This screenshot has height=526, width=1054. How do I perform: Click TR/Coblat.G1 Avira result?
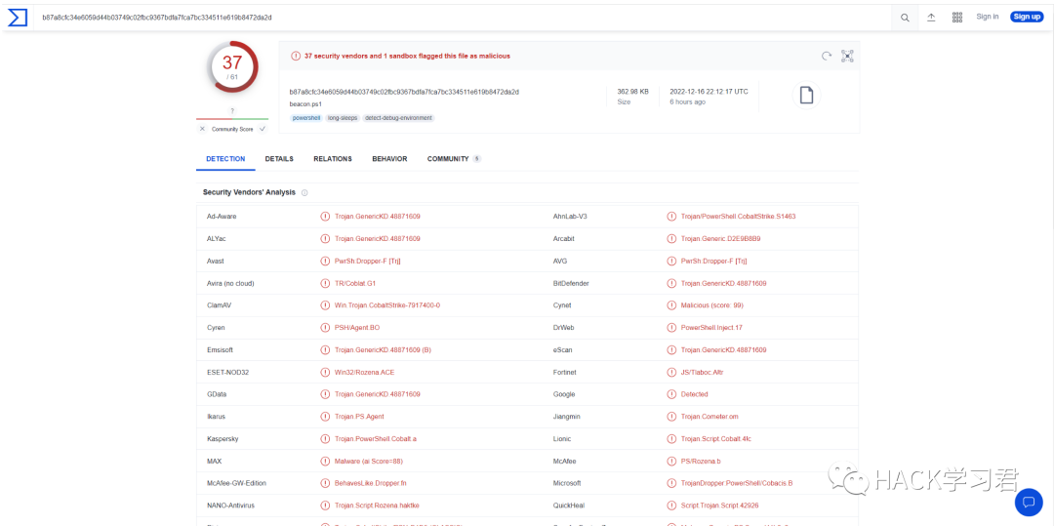[x=355, y=283]
